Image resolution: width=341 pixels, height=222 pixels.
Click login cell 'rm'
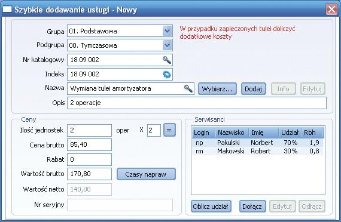(x=199, y=151)
